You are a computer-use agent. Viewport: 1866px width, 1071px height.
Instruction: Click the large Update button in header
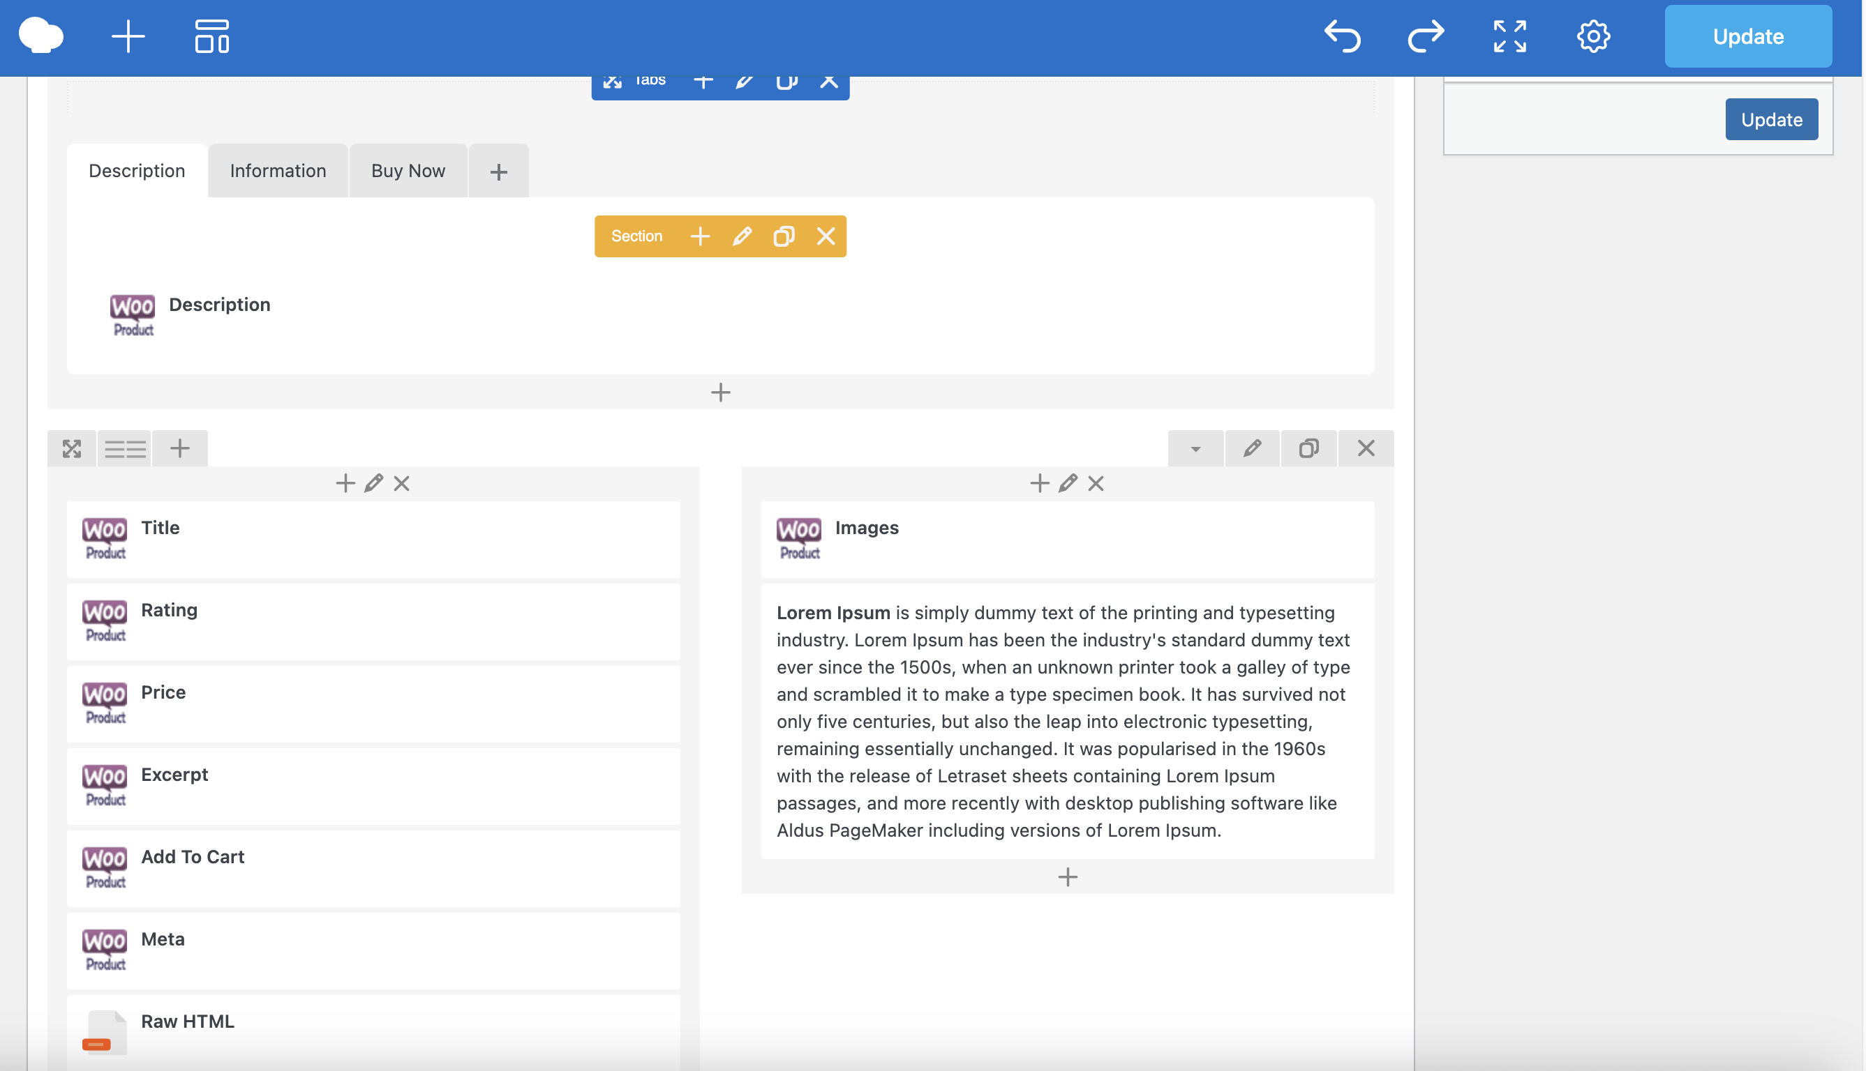pyautogui.click(x=1747, y=36)
